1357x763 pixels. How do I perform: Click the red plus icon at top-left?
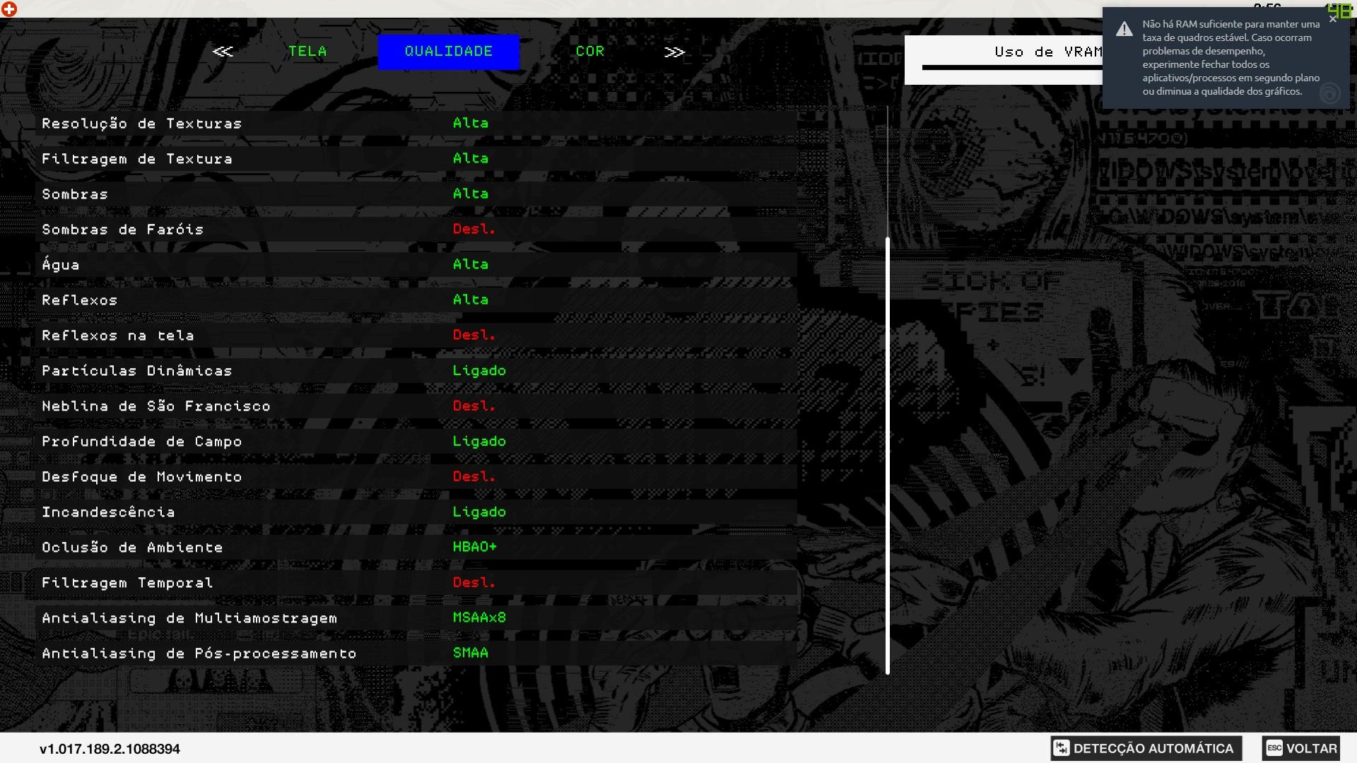click(9, 9)
